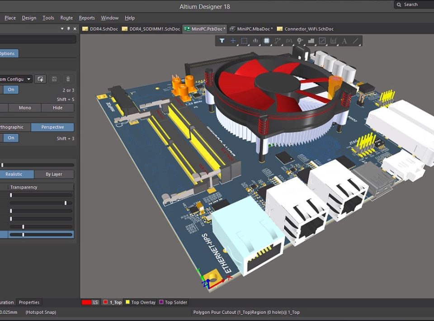The height and width of the screenshot is (321, 434).
Task: Click the transparency slider with the far-right handle
Action: [x=41, y=203]
